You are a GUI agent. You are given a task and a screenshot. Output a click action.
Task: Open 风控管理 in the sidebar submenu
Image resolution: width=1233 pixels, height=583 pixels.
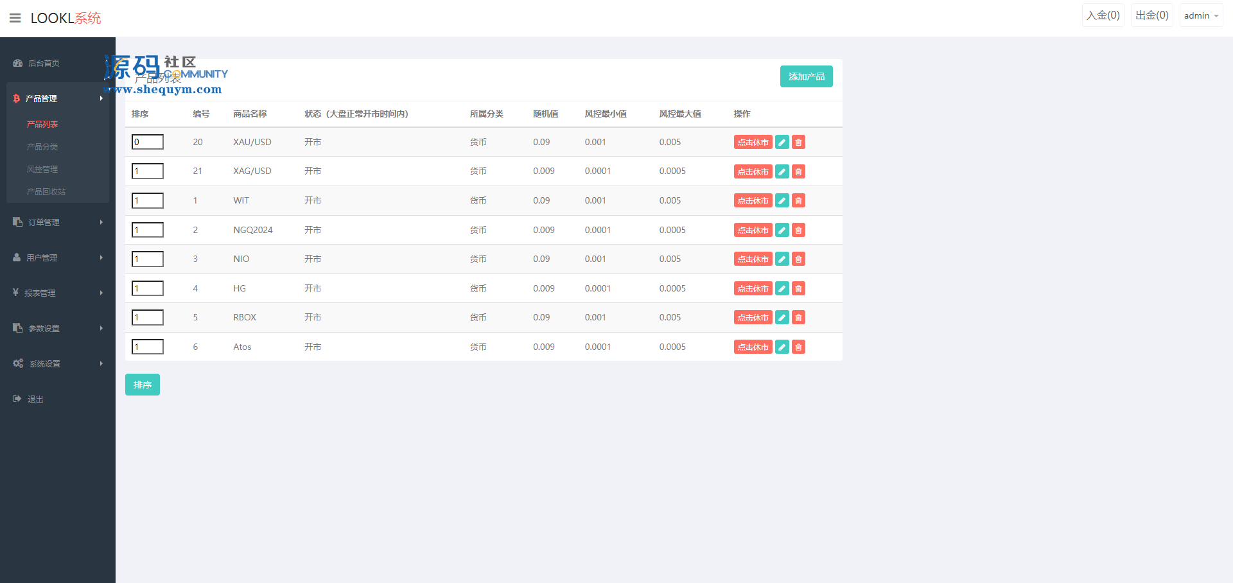(42, 170)
